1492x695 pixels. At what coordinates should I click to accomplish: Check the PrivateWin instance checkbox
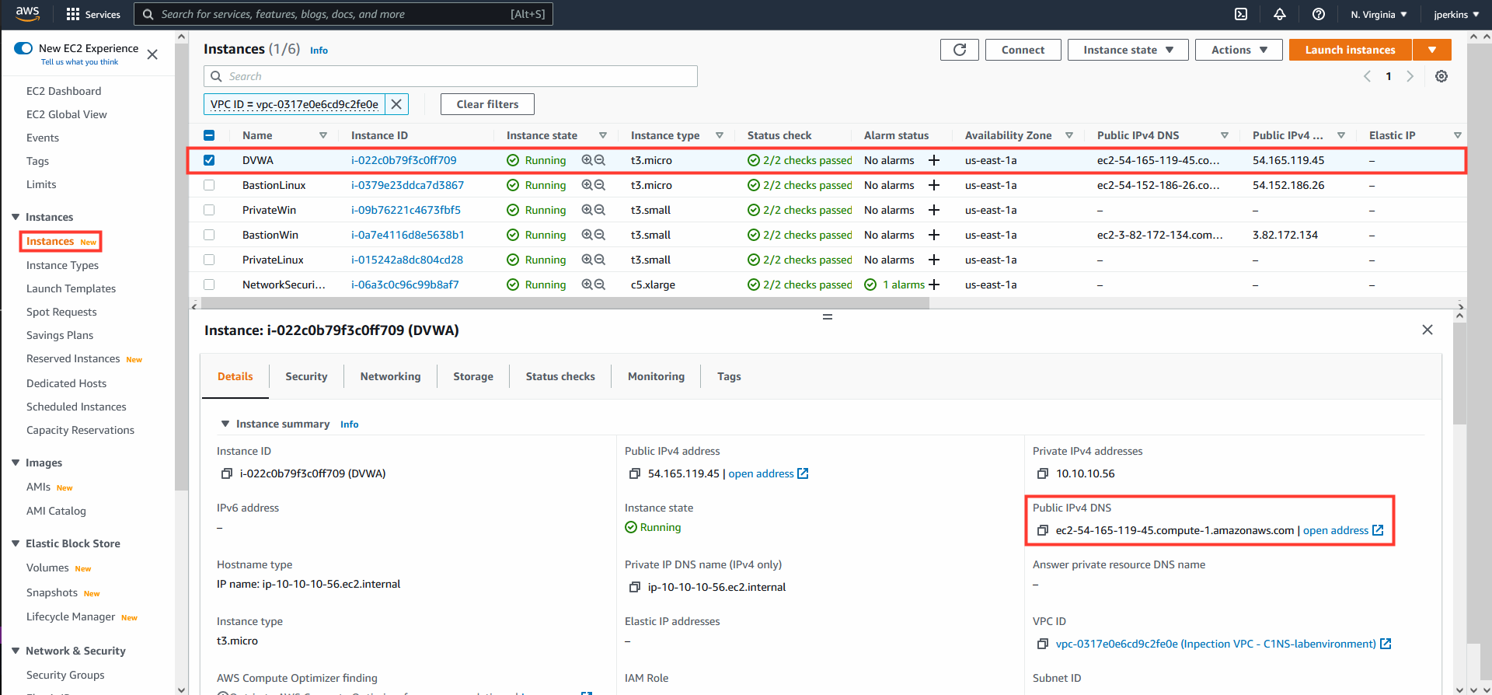click(209, 210)
